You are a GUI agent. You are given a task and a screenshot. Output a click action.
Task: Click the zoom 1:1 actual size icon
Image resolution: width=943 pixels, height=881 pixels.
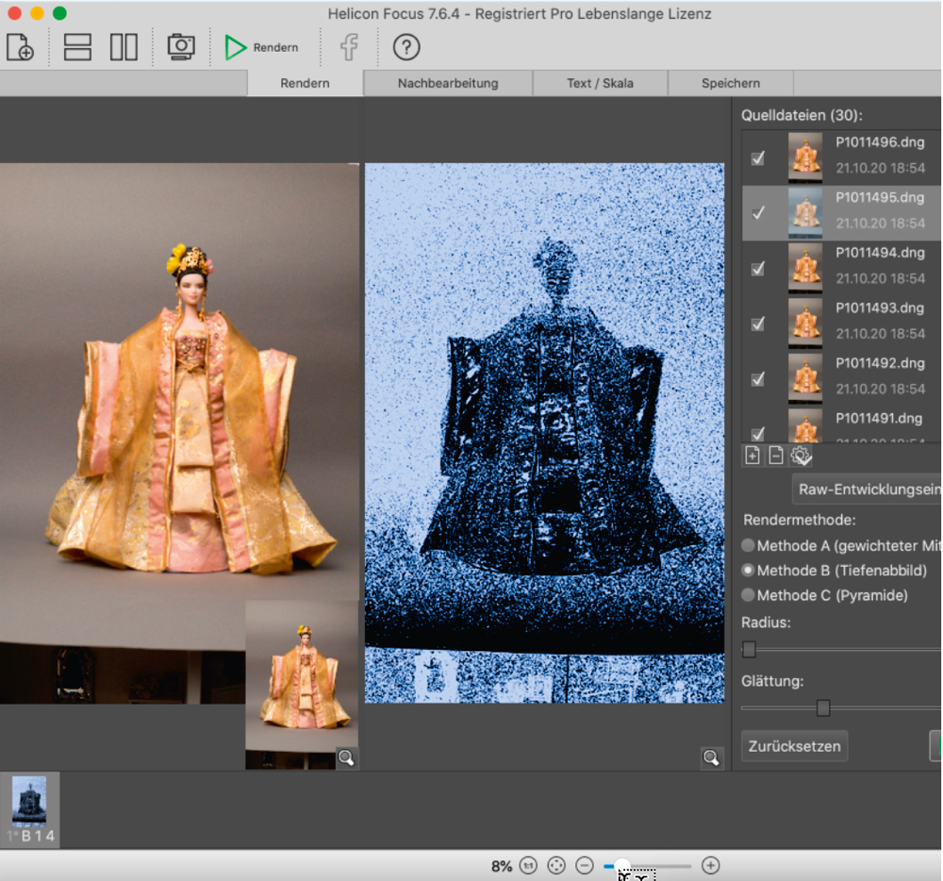click(x=528, y=866)
